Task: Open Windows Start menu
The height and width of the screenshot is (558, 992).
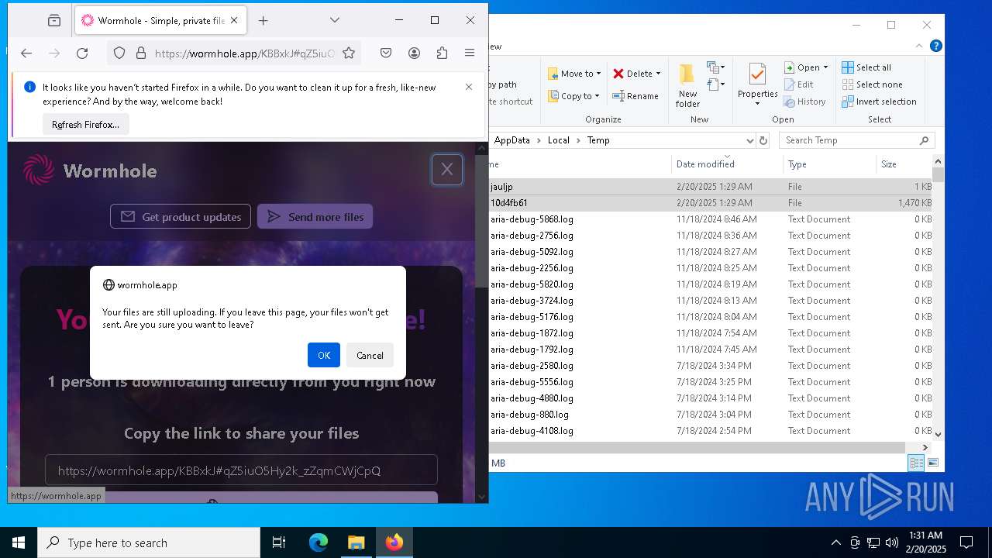Action: point(19,542)
